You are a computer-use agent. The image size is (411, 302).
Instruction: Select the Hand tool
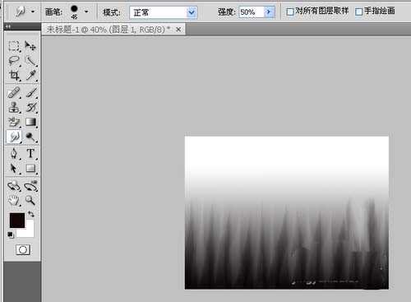pyautogui.click(x=14, y=201)
